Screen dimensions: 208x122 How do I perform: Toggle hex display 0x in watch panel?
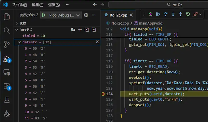[73, 30]
